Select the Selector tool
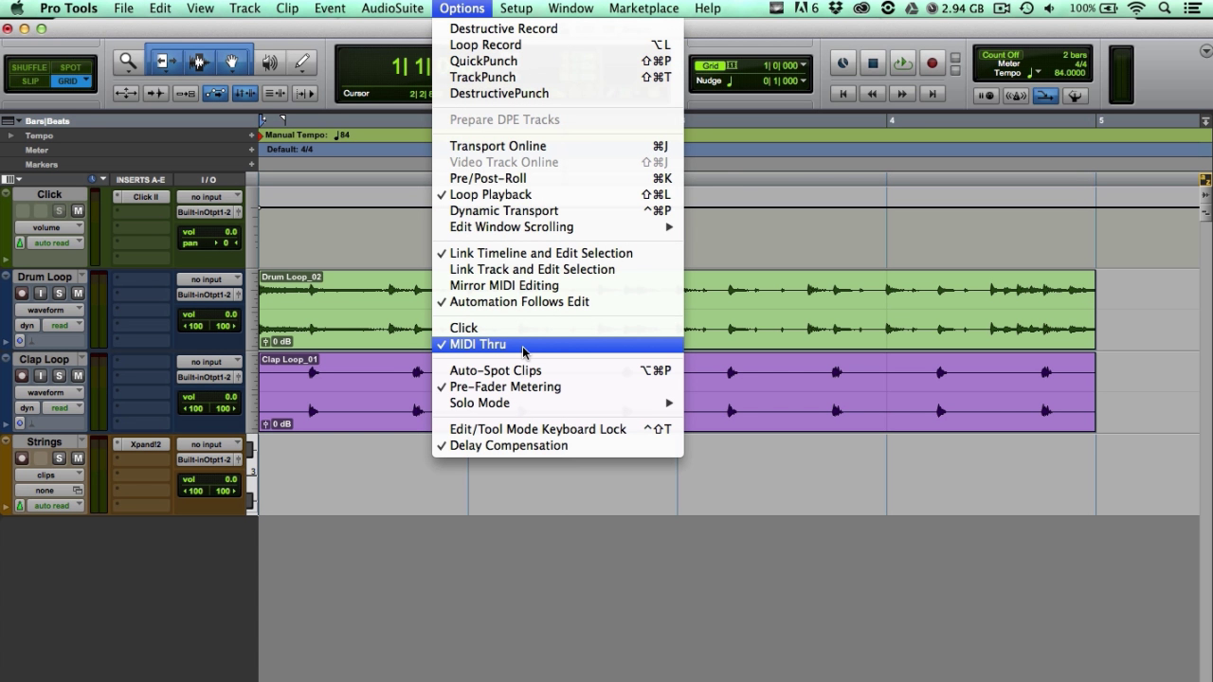This screenshot has width=1213, height=682. tap(198, 63)
